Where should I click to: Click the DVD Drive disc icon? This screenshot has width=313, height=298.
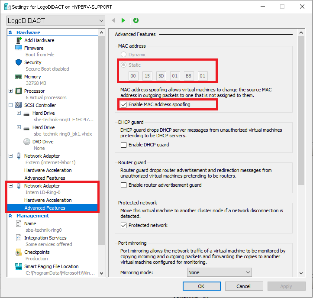coord(27,142)
